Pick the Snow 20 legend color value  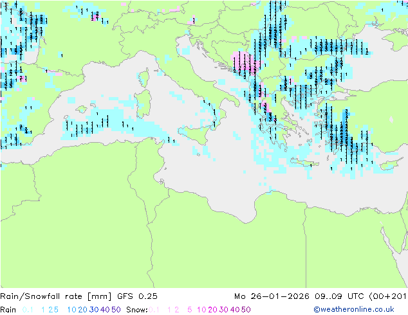click(x=212, y=310)
